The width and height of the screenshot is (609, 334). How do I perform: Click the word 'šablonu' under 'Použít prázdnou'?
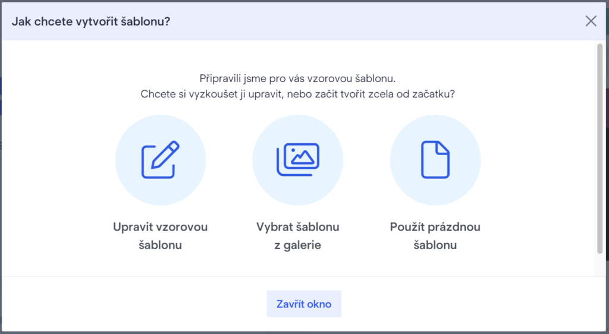pyautogui.click(x=435, y=245)
